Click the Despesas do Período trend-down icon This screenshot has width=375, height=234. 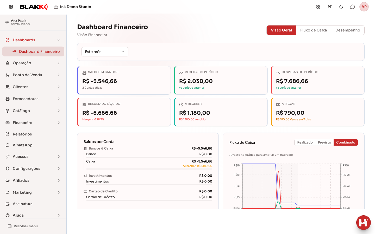coord(278,73)
